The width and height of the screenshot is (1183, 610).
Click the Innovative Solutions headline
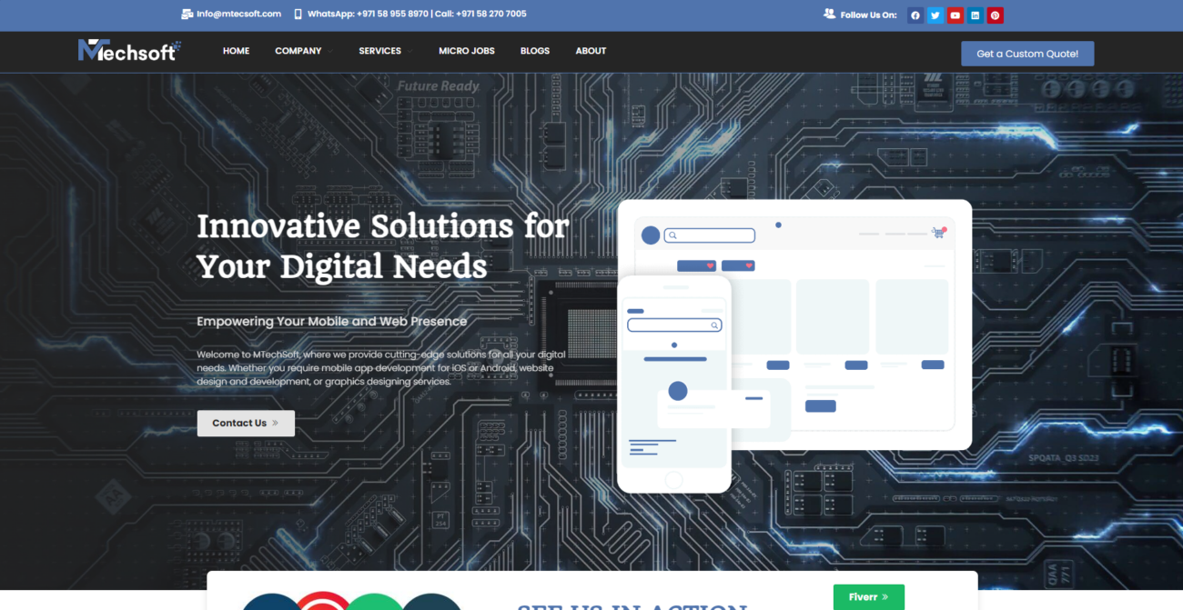[x=383, y=245]
